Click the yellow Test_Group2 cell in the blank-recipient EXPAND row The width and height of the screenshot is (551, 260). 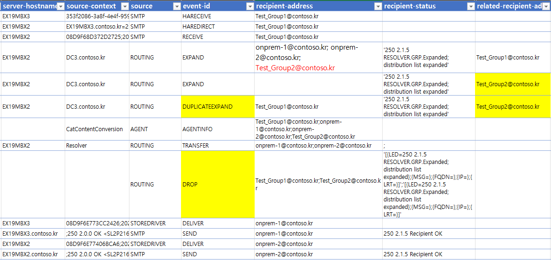coord(513,84)
